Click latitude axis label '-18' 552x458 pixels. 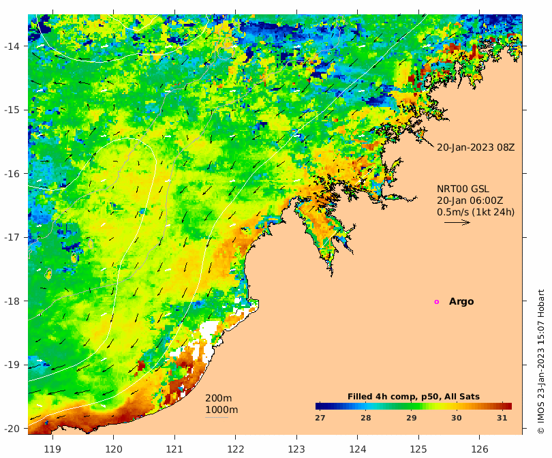(12, 301)
